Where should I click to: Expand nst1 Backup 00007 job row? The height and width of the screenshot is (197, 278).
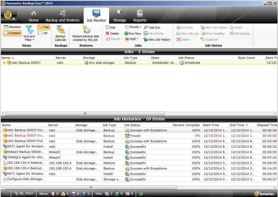(x=4, y=63)
